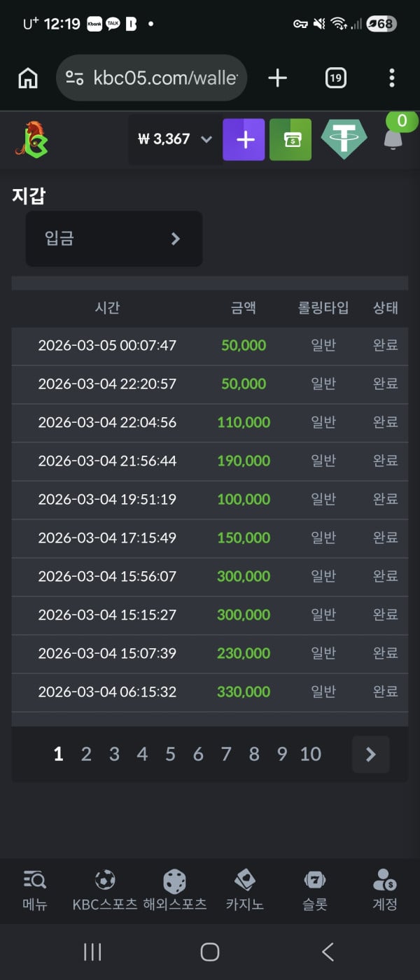Tap the Tether crypto icon

pyautogui.click(x=344, y=139)
